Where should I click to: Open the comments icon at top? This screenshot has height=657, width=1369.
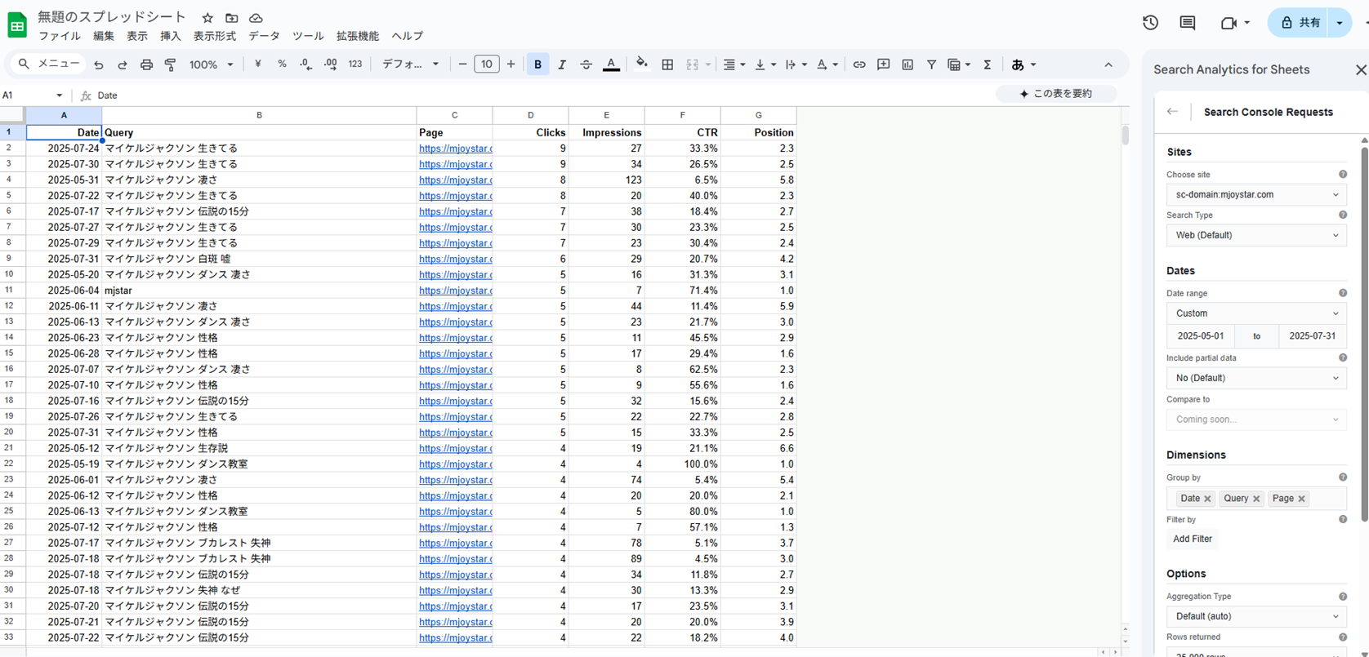1188,23
